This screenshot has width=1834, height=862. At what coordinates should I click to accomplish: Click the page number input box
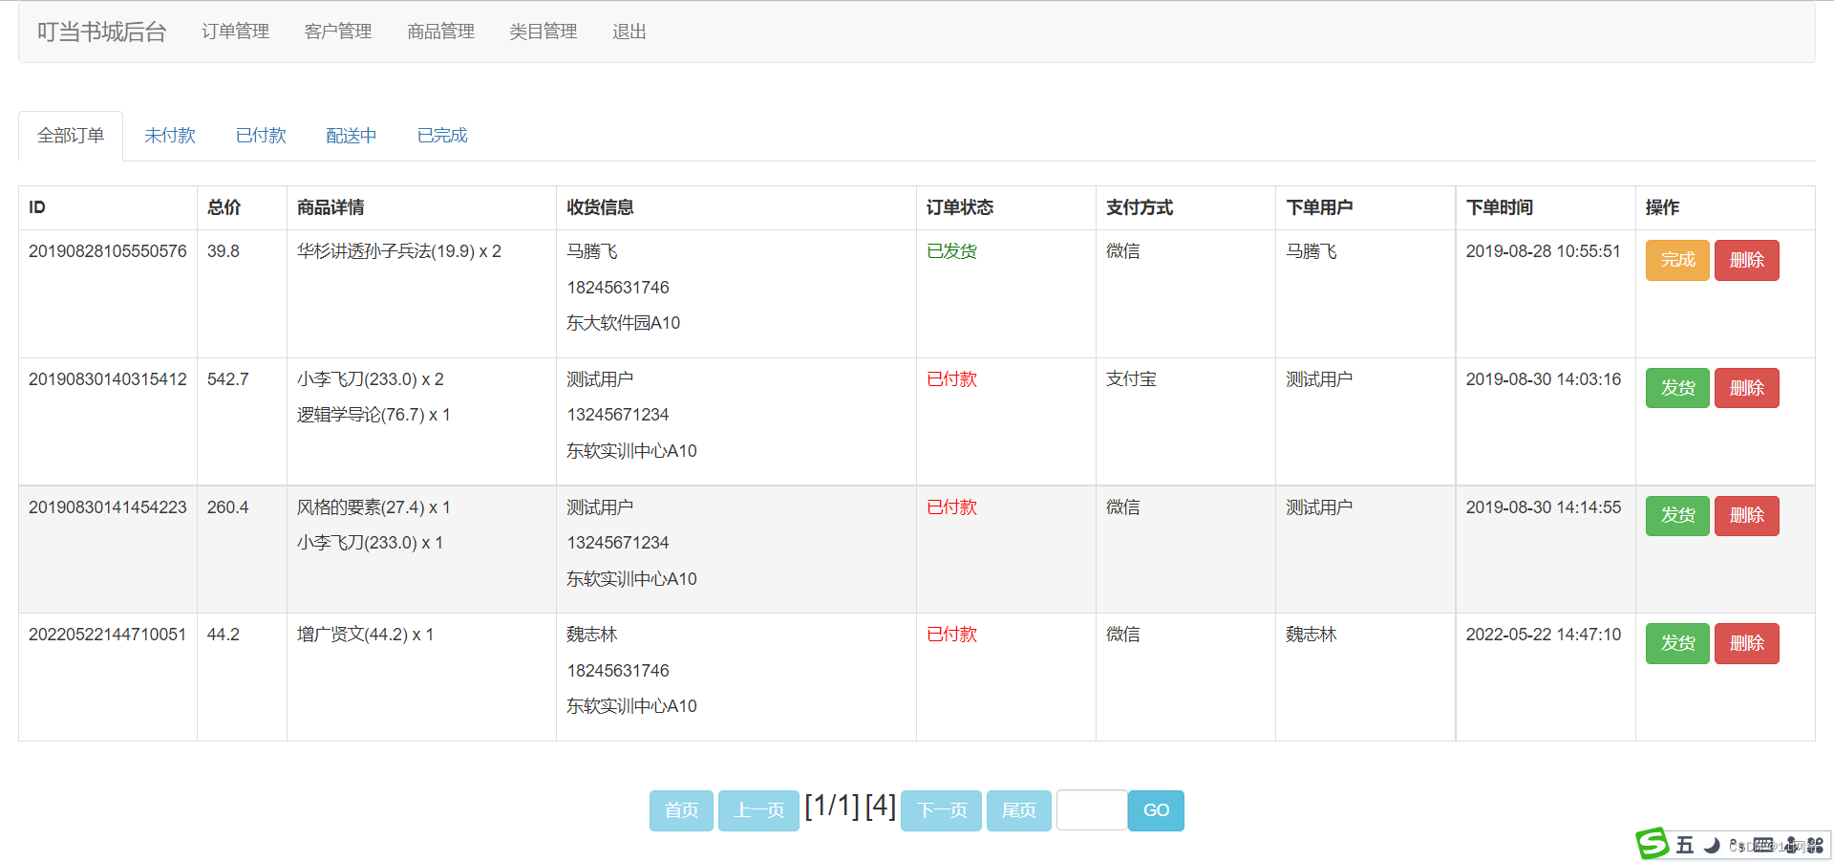[1092, 810]
